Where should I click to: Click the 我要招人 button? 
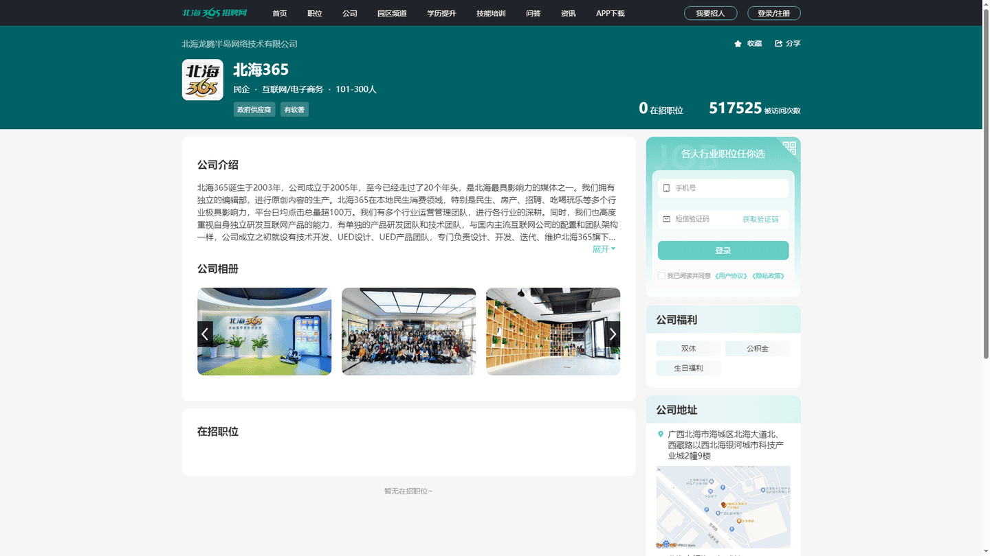pos(710,13)
